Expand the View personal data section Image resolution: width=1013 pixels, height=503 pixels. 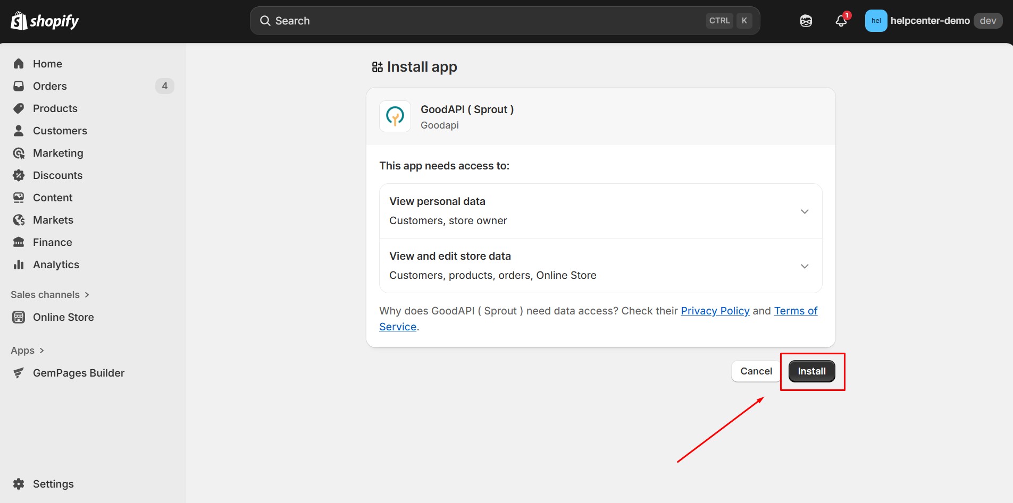(805, 211)
